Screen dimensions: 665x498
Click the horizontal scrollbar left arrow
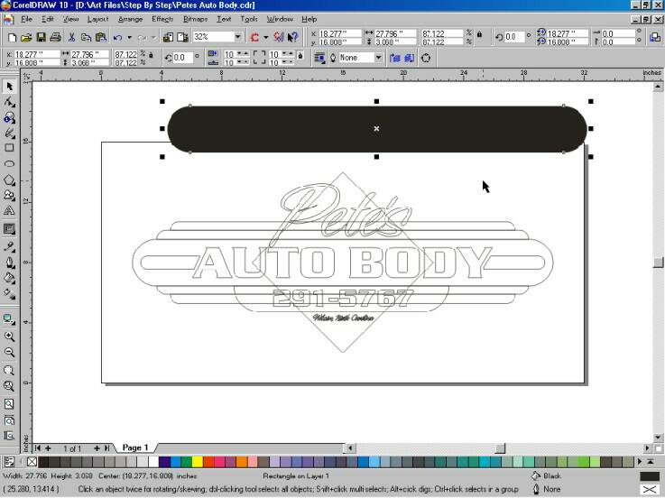coord(350,448)
